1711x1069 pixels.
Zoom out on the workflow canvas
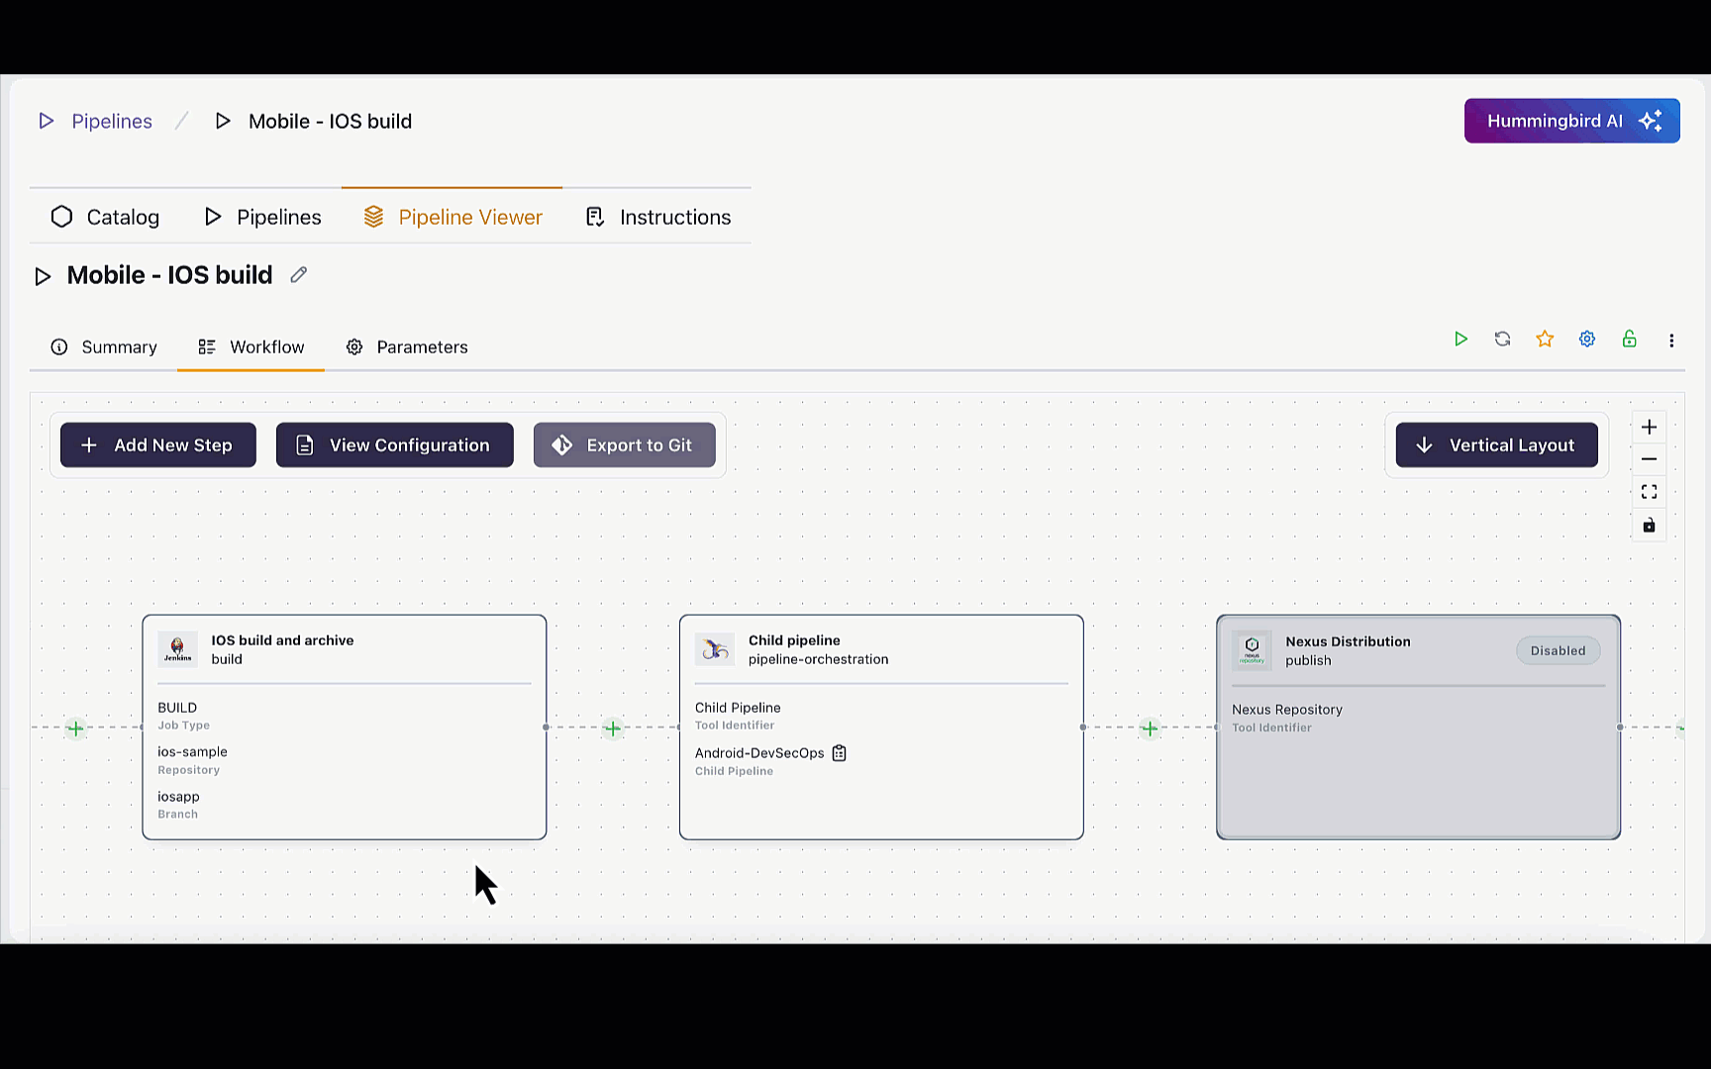[x=1649, y=459]
